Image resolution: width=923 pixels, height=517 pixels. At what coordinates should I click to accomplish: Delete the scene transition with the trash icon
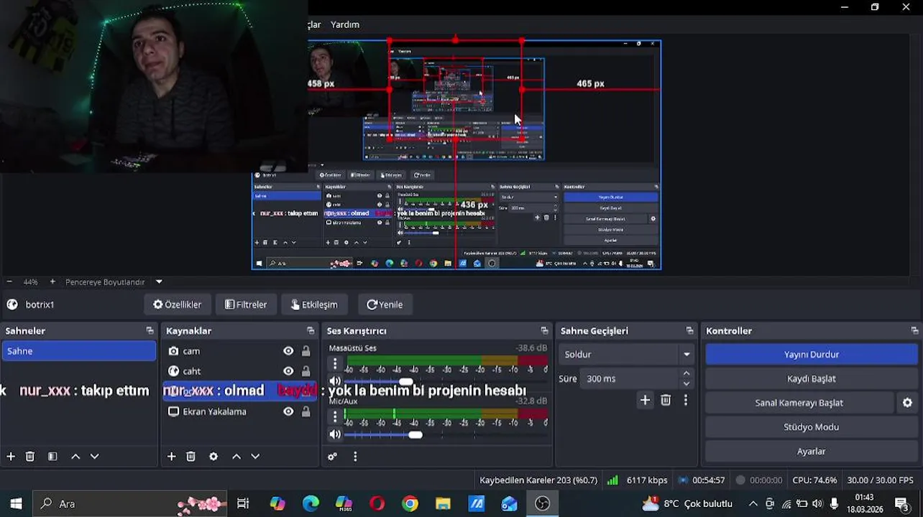pyautogui.click(x=666, y=401)
